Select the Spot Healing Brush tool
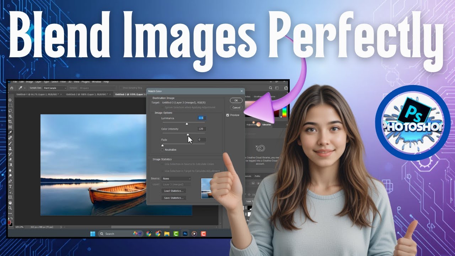The width and height of the screenshot is (455, 256). pyautogui.click(x=10, y=138)
